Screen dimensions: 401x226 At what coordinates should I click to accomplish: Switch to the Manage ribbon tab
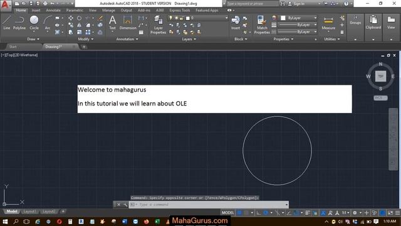pyautogui.click(x=108, y=10)
